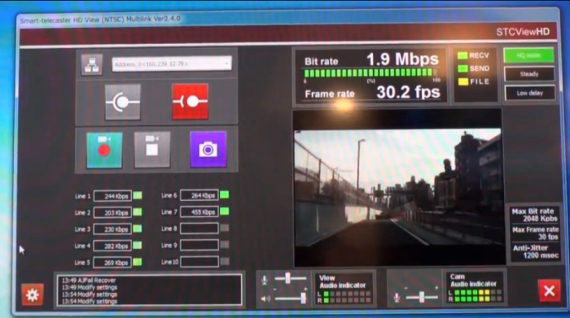
Task: Click the Line 7 bitrate field
Action: [199, 212]
